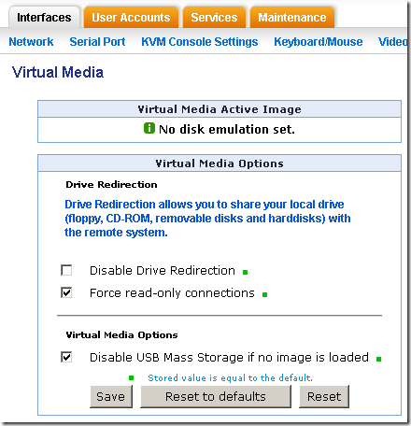This screenshot has width=411, height=426.
Task: Click the green info icon beside No disk emulation
Action: coord(149,128)
